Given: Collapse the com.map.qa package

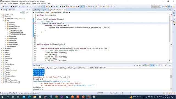Looking at the screenshot, I should (x=5, y=29).
